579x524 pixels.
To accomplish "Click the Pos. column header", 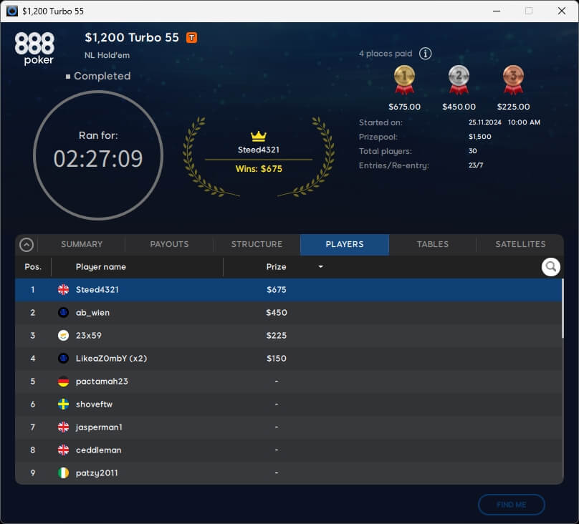I will point(33,266).
